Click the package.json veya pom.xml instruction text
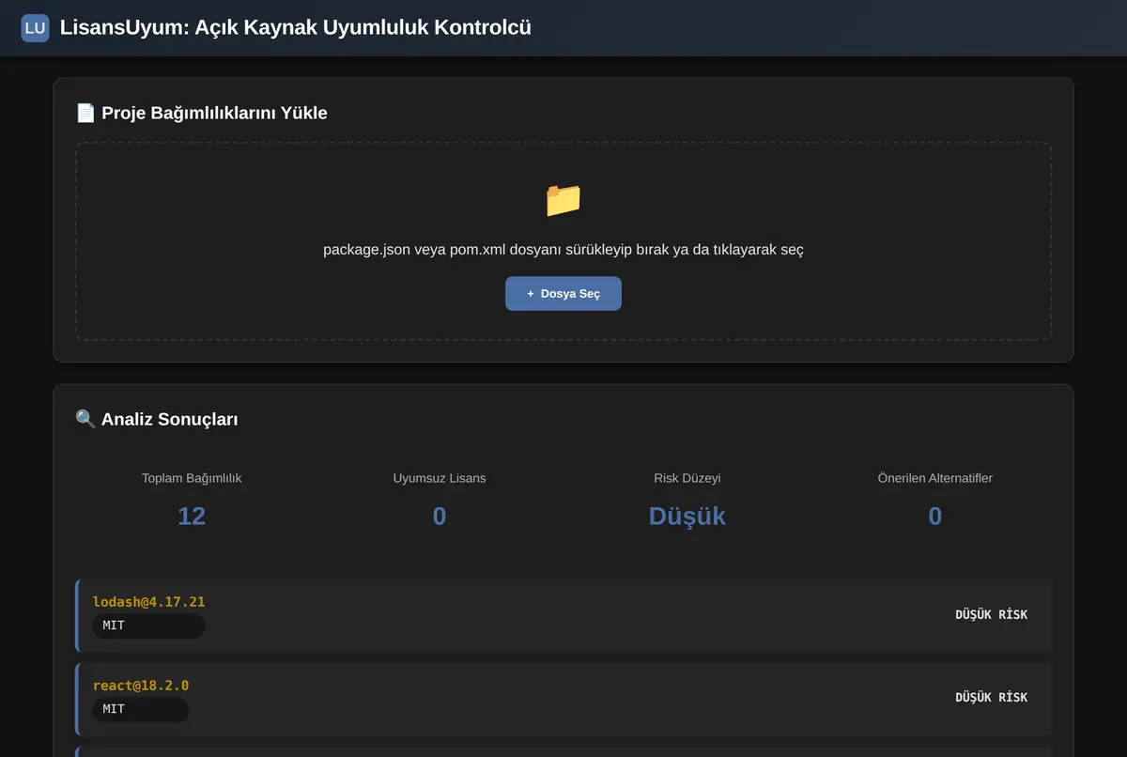This screenshot has height=757, width=1127. [563, 249]
